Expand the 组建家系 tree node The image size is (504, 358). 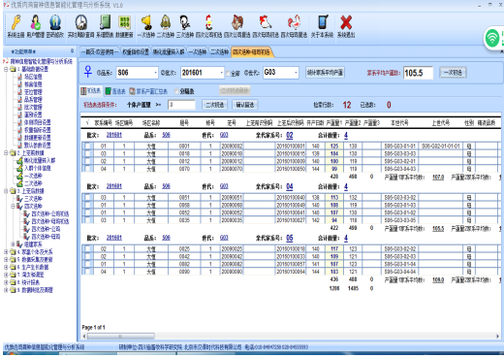(13, 244)
